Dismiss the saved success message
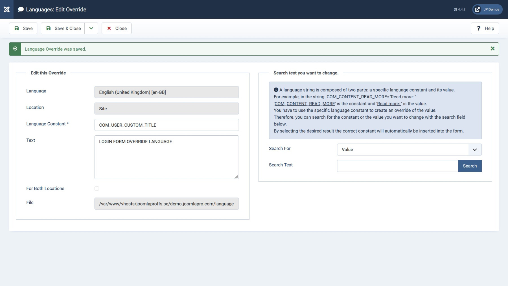 pyautogui.click(x=492, y=49)
